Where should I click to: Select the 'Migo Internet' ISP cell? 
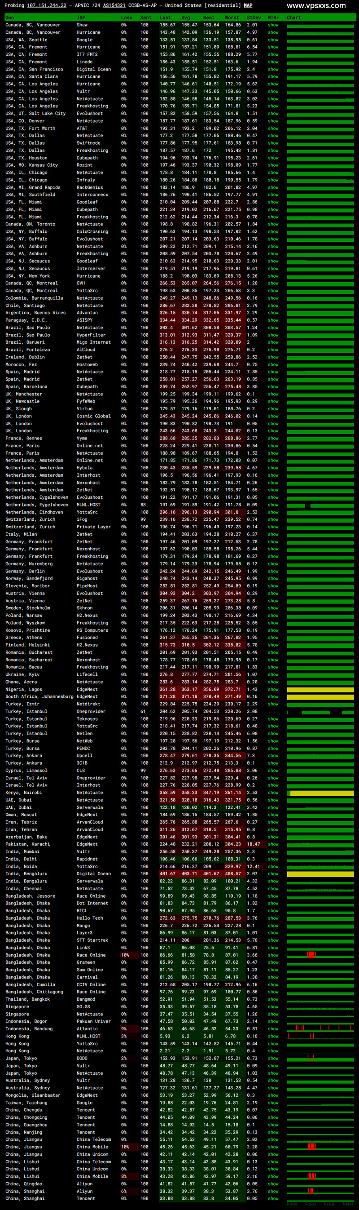[x=93, y=342]
